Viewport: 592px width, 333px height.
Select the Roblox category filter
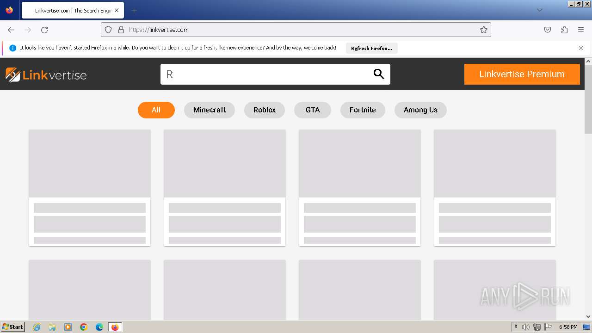coord(265,110)
